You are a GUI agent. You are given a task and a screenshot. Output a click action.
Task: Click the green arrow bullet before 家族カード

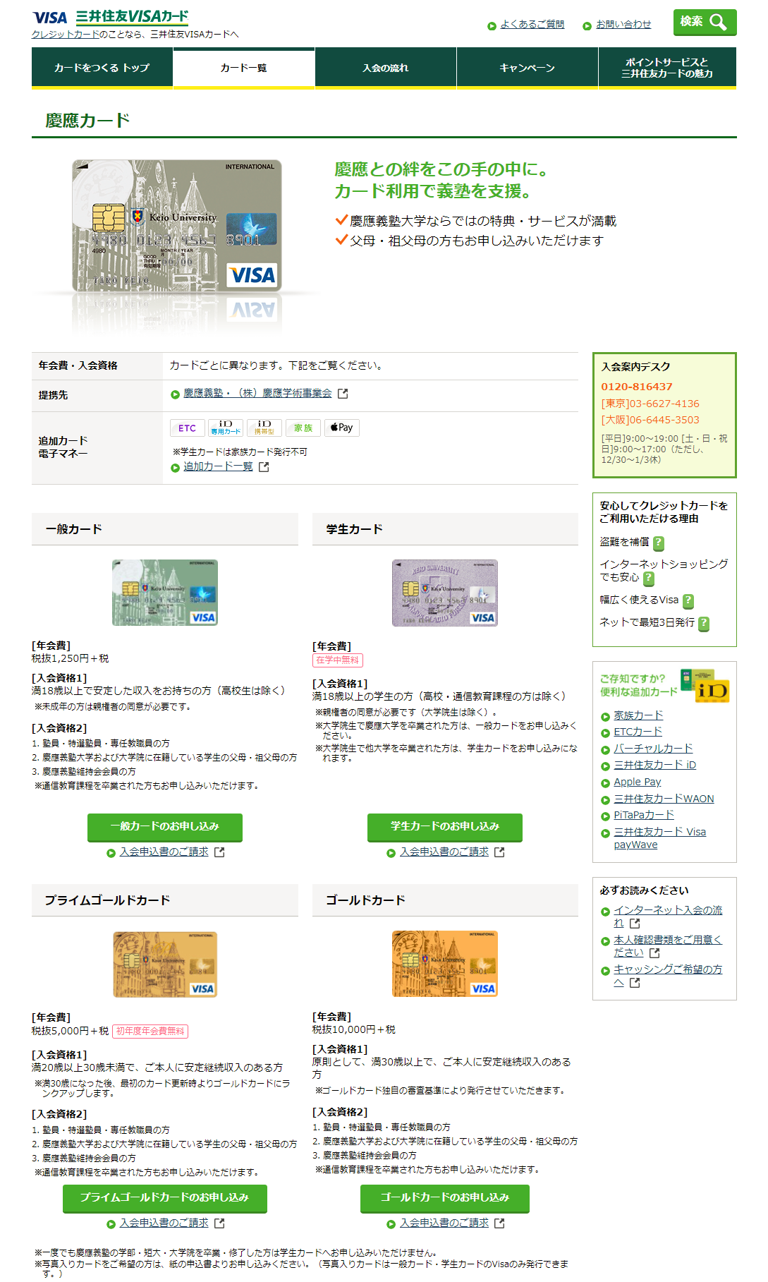pos(605,717)
